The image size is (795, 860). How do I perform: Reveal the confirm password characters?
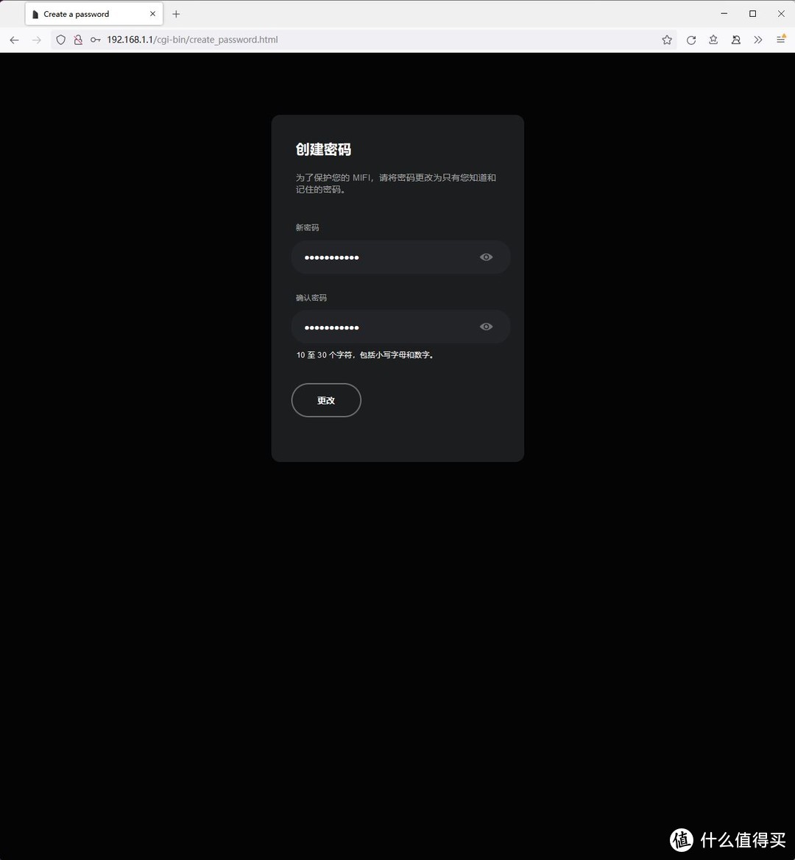tap(486, 327)
